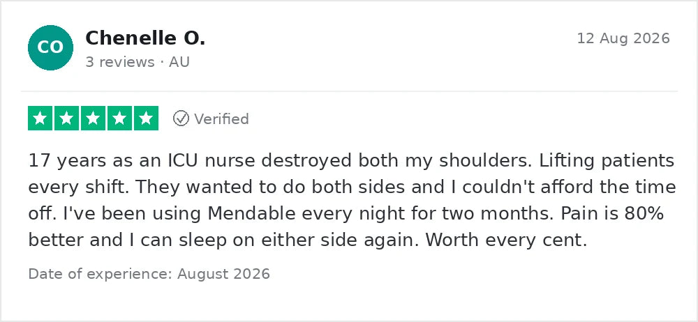Click 'Worth every cent.' sentence
Screen dimensions: 698x322
click(x=507, y=240)
